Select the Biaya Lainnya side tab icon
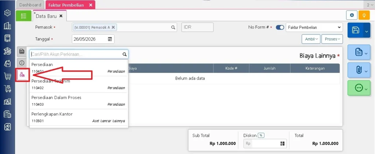375x154 pixels. pos(22,75)
